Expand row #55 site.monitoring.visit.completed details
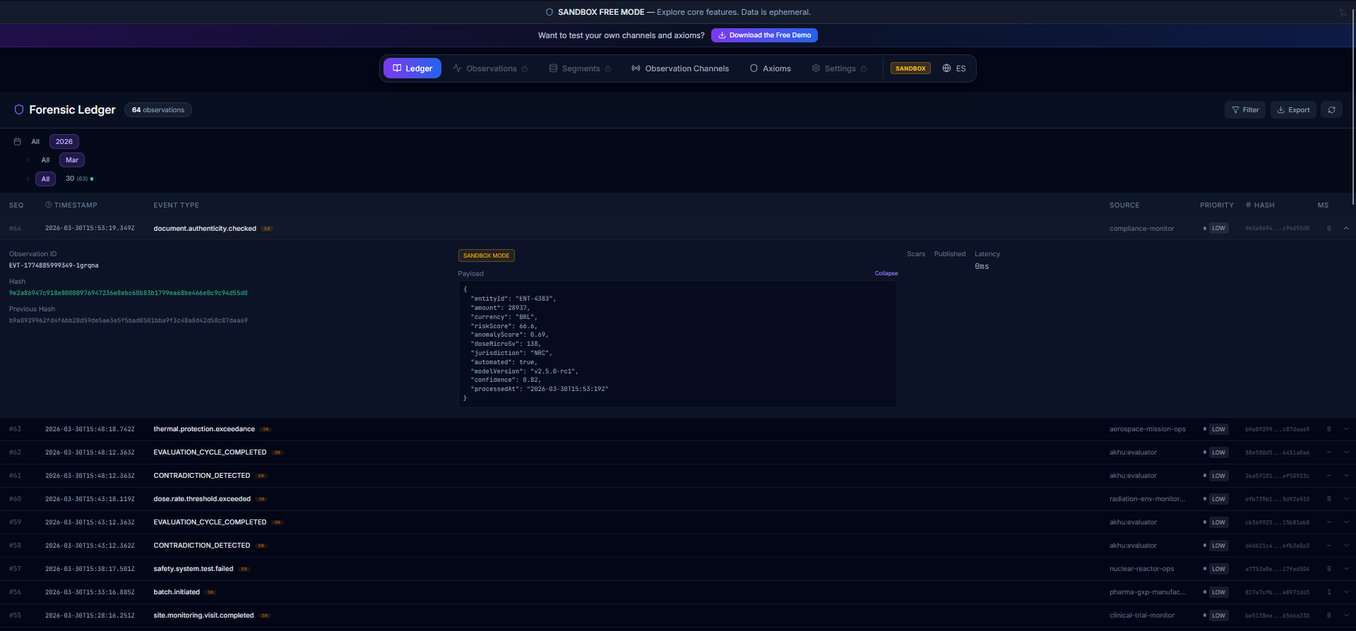This screenshot has height=631, width=1356. [1346, 615]
